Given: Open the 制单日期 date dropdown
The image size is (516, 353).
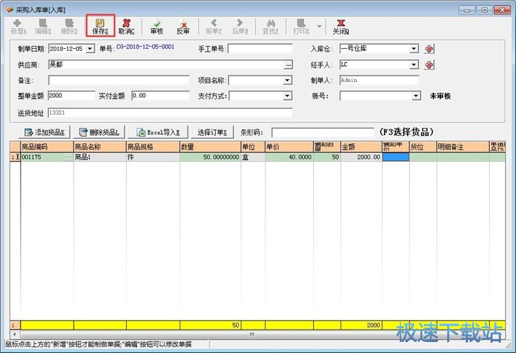Looking at the screenshot, I should (90, 49).
